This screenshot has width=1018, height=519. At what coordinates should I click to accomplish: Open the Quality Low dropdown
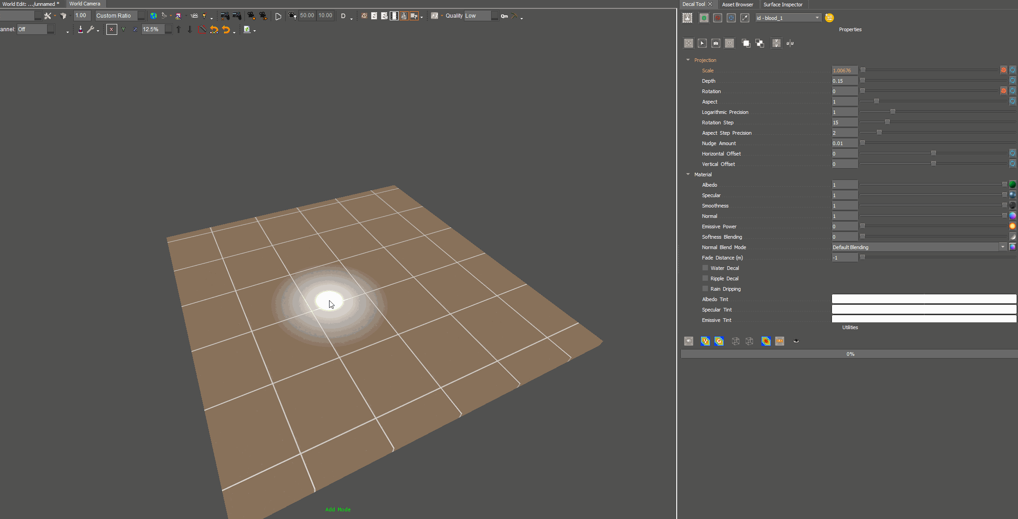(x=481, y=16)
